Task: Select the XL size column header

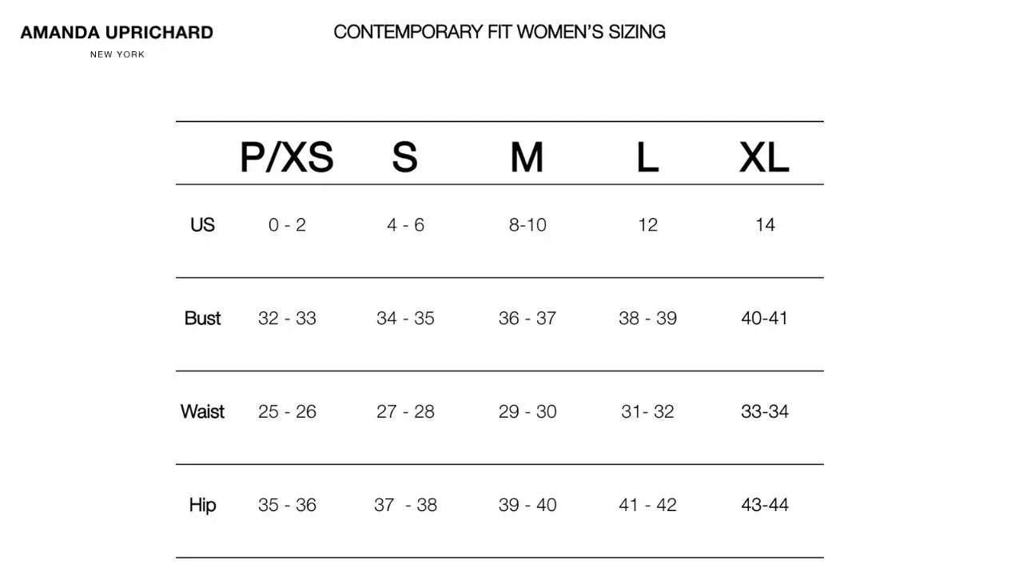Action: coord(764,157)
